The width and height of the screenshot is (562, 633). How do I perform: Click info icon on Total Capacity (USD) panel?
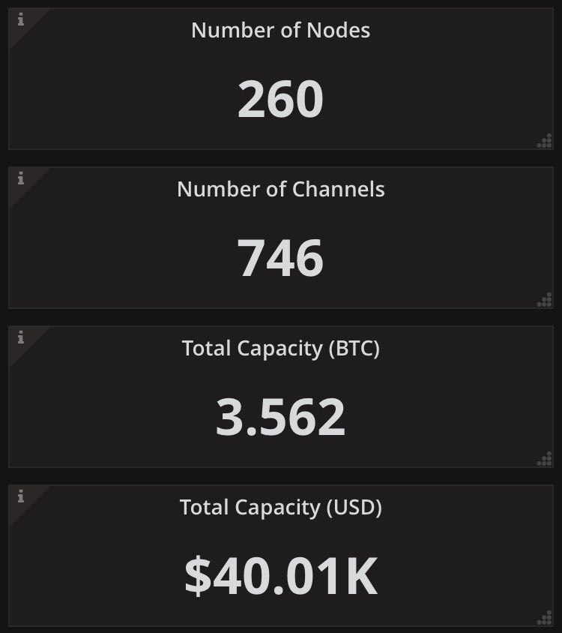click(20, 496)
